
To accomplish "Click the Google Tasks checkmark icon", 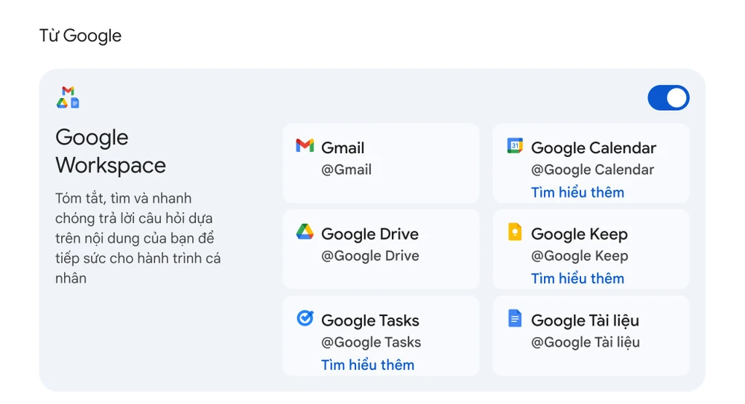I will [305, 318].
